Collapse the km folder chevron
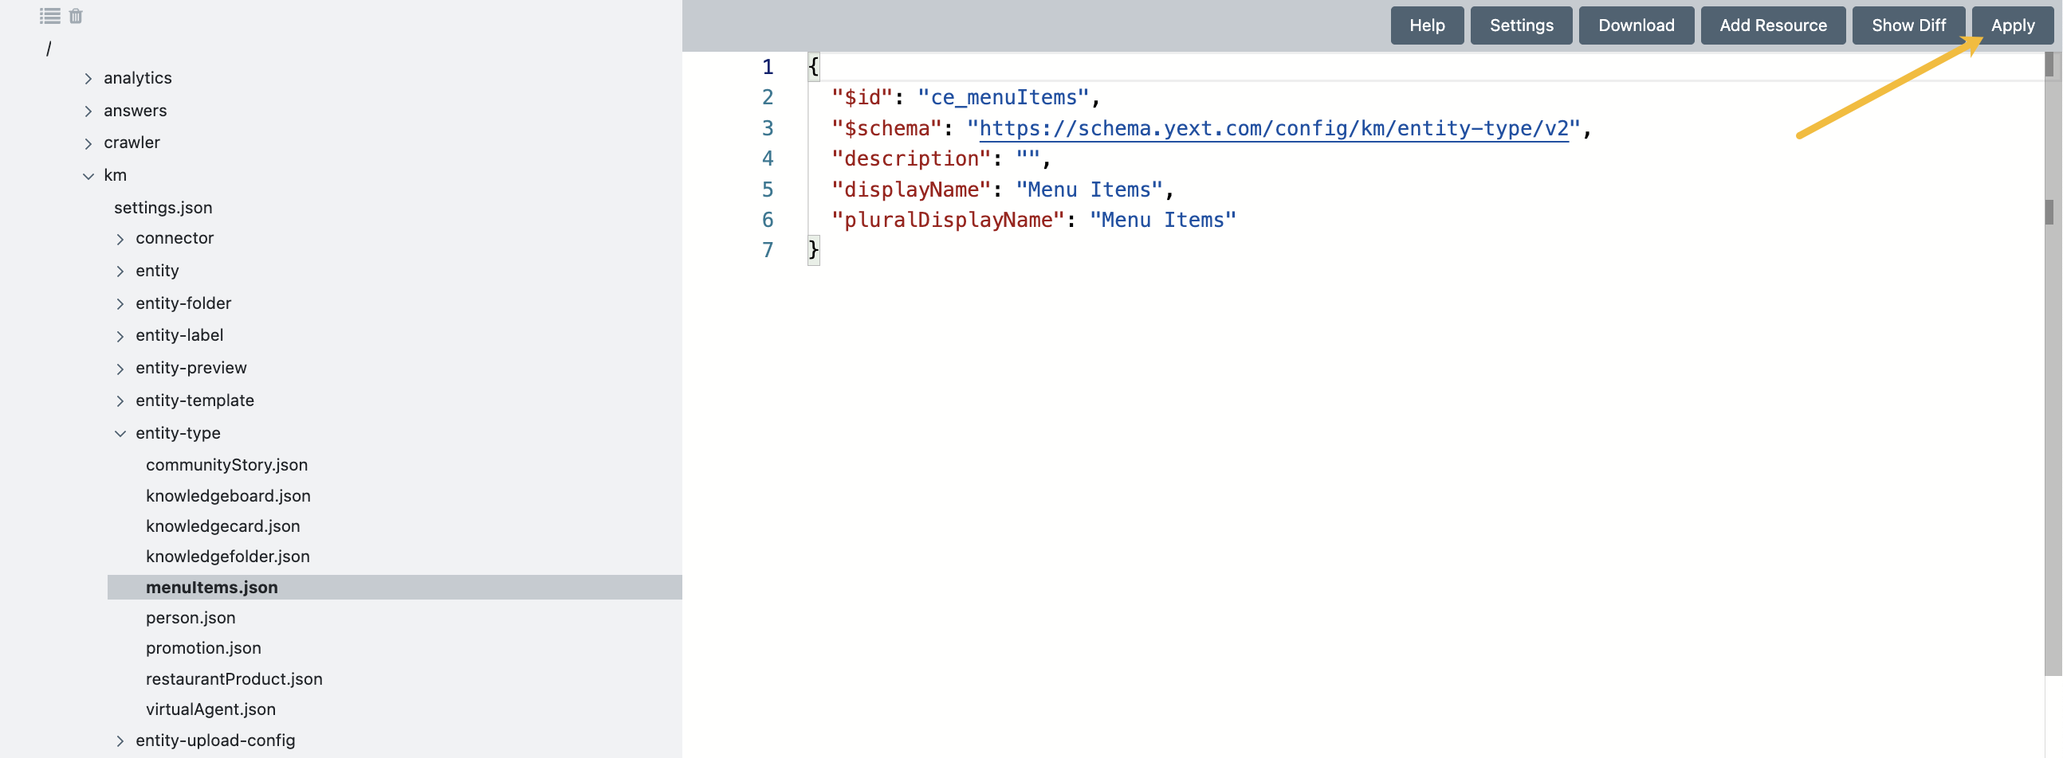Image resolution: width=2063 pixels, height=758 pixels. pyautogui.click(x=88, y=176)
